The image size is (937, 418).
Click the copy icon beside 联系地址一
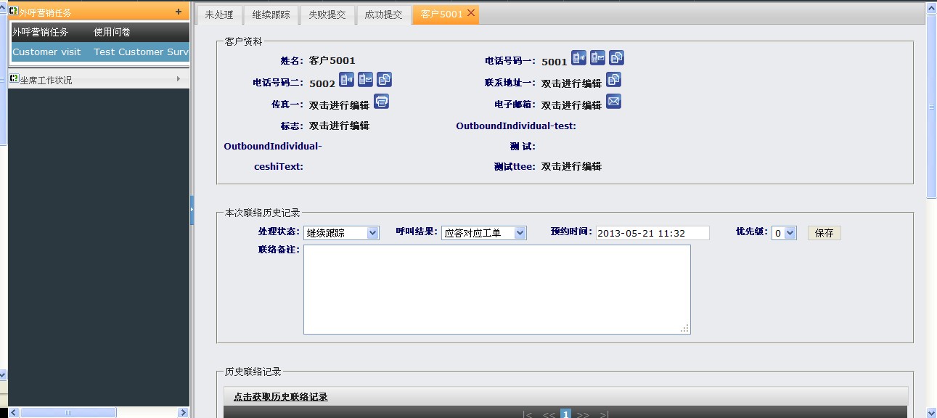point(613,80)
